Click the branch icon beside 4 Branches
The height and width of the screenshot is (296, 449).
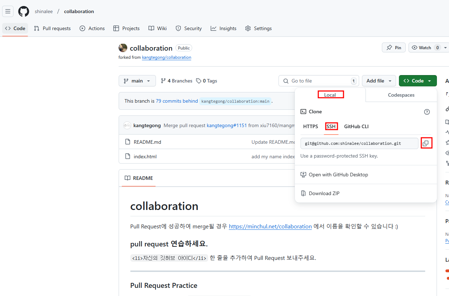tap(163, 81)
